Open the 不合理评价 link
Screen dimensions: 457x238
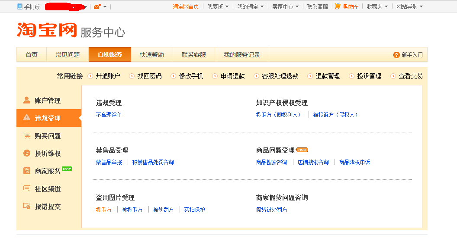tap(109, 115)
